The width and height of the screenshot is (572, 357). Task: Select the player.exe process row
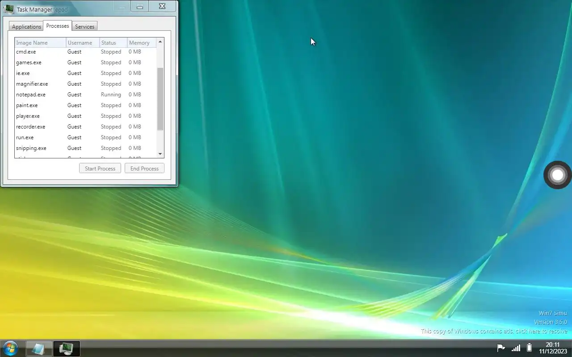[85, 116]
